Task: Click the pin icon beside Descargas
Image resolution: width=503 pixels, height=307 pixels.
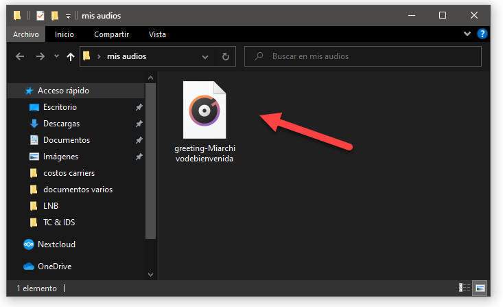Action: pyautogui.click(x=139, y=124)
